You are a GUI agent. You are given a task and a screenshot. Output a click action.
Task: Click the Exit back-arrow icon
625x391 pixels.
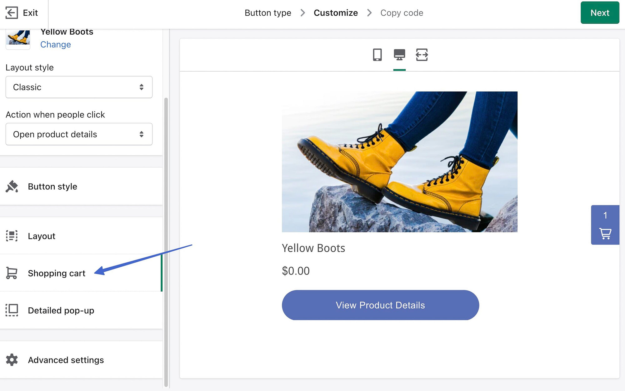(12, 12)
